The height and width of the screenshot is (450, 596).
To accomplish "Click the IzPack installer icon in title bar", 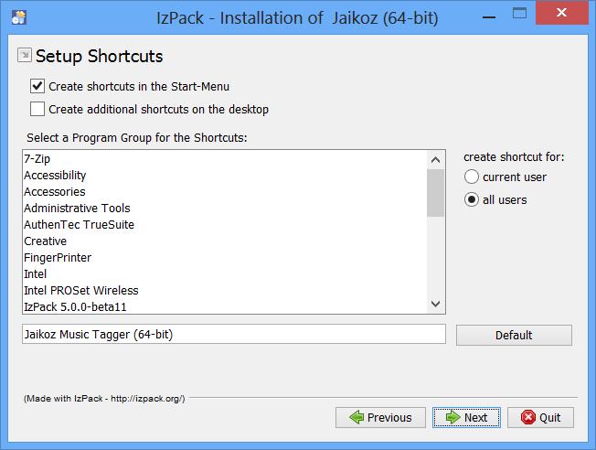I will pos(19,17).
